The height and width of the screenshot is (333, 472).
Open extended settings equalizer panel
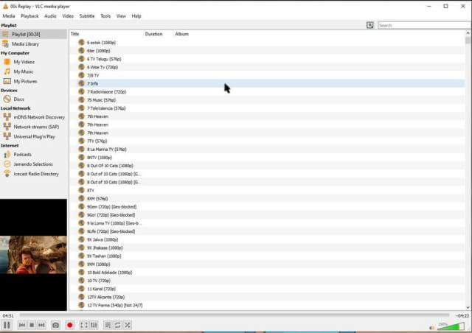point(94,325)
